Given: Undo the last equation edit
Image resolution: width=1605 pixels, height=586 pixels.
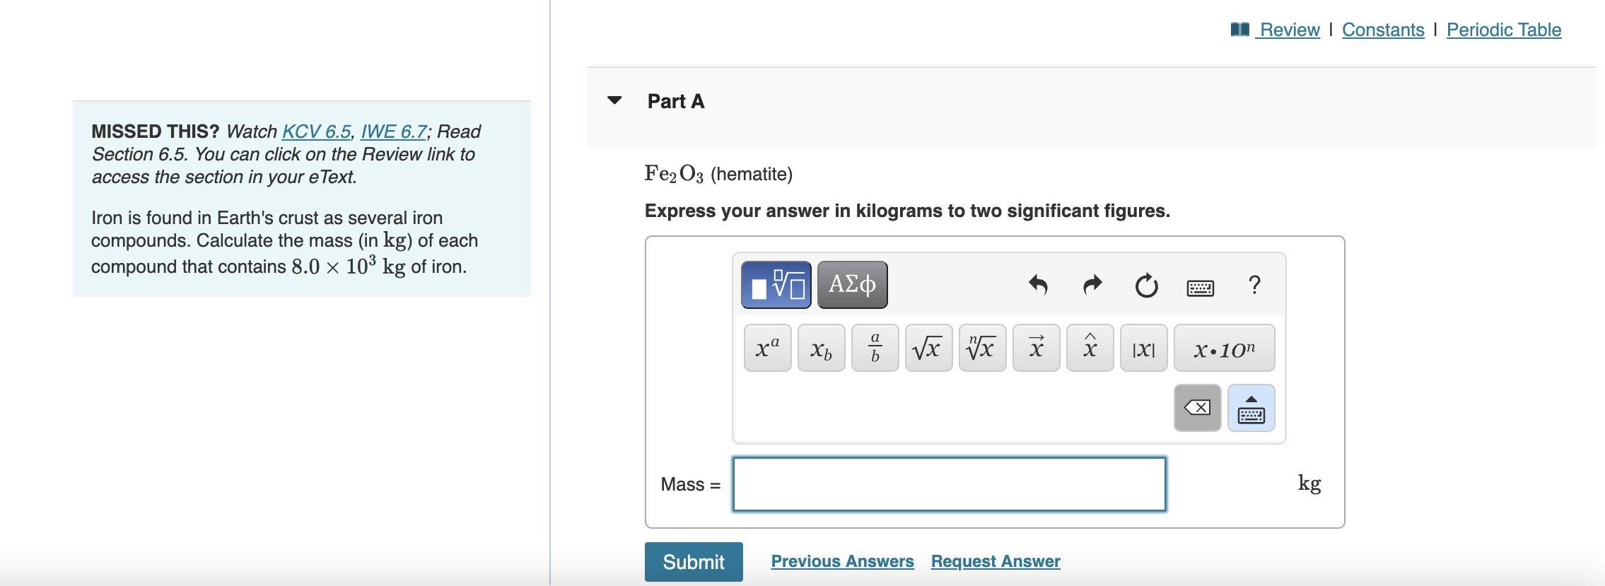Looking at the screenshot, I should click(1038, 285).
